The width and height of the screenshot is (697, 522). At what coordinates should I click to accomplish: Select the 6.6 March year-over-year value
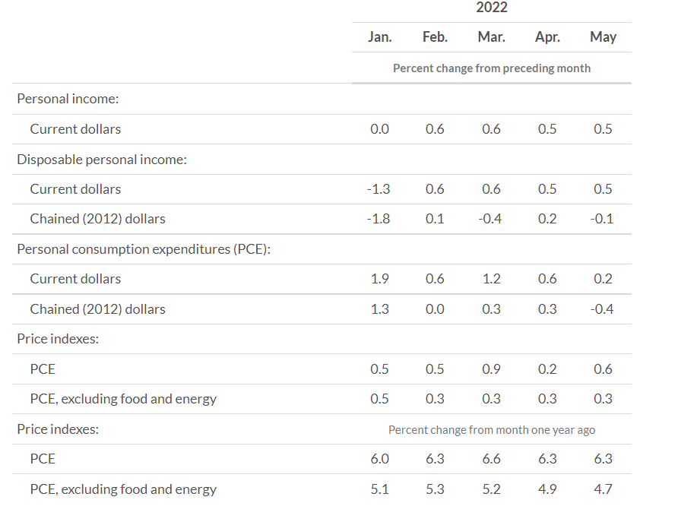click(x=491, y=459)
